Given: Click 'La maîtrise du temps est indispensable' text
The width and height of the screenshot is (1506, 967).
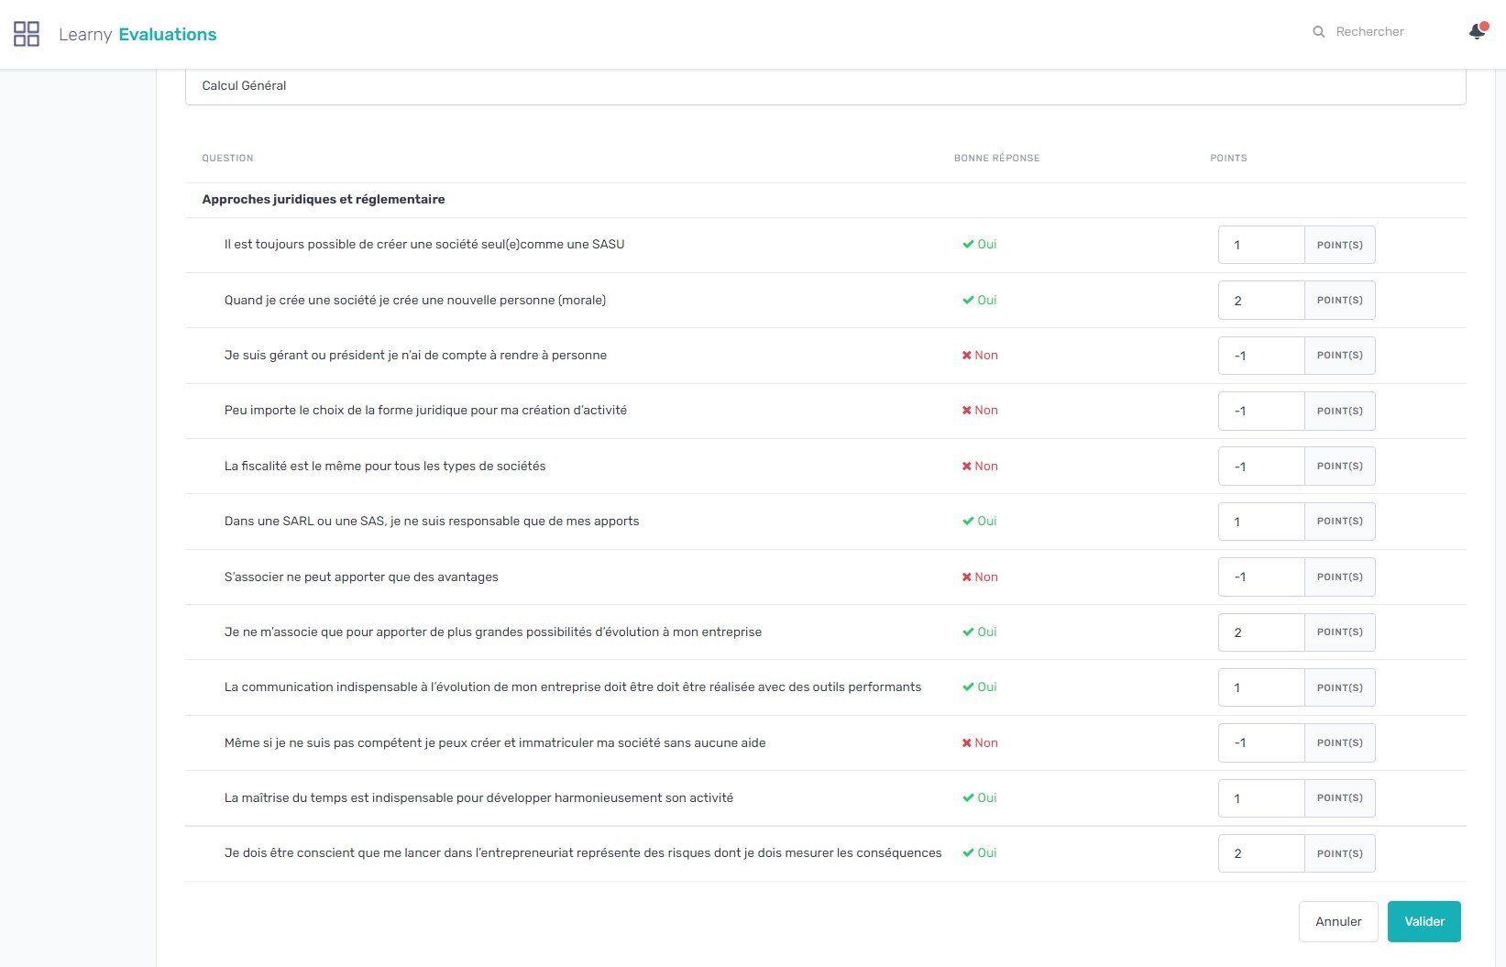Looking at the screenshot, I should 478,798.
